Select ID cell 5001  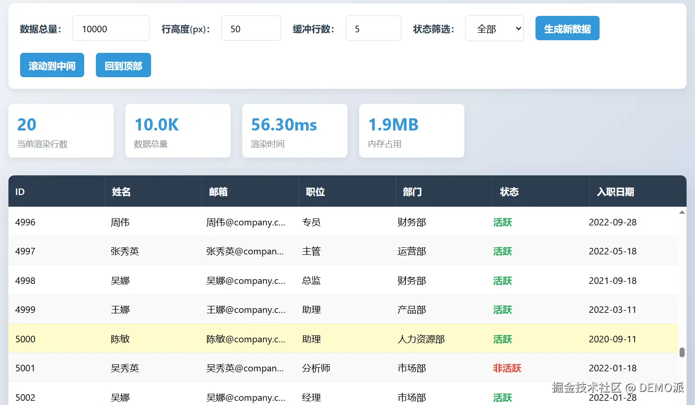(x=25, y=368)
